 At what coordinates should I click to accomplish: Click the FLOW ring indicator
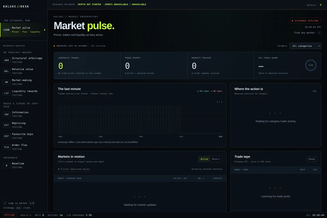311,65
